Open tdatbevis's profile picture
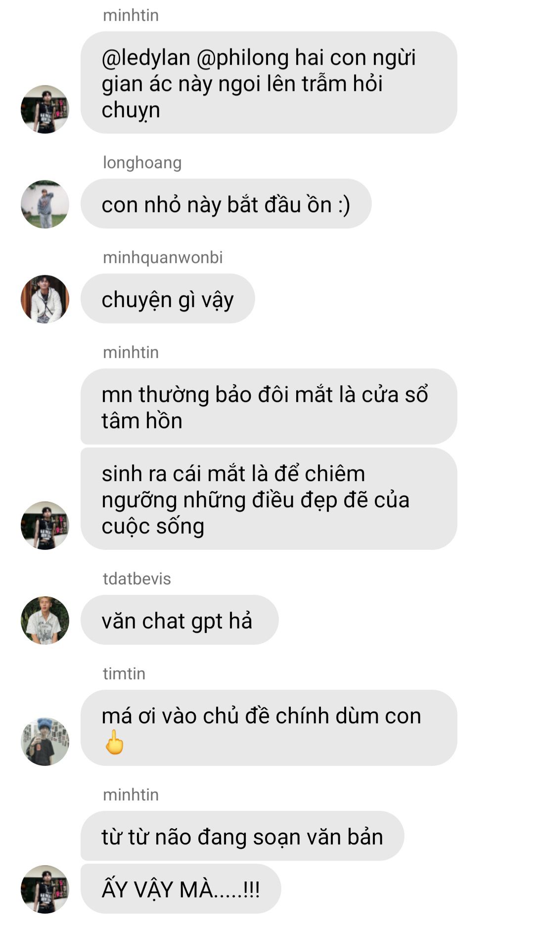Image resolution: width=534 pixels, height=927 pixels. click(x=45, y=620)
